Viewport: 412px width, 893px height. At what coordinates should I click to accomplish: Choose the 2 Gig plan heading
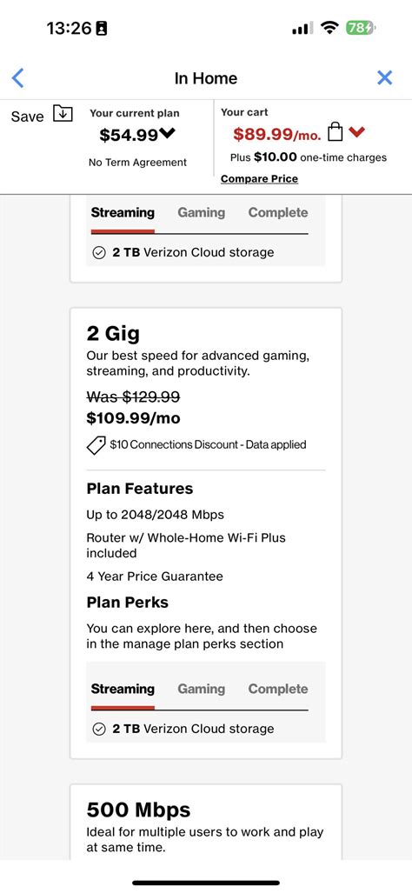113,334
